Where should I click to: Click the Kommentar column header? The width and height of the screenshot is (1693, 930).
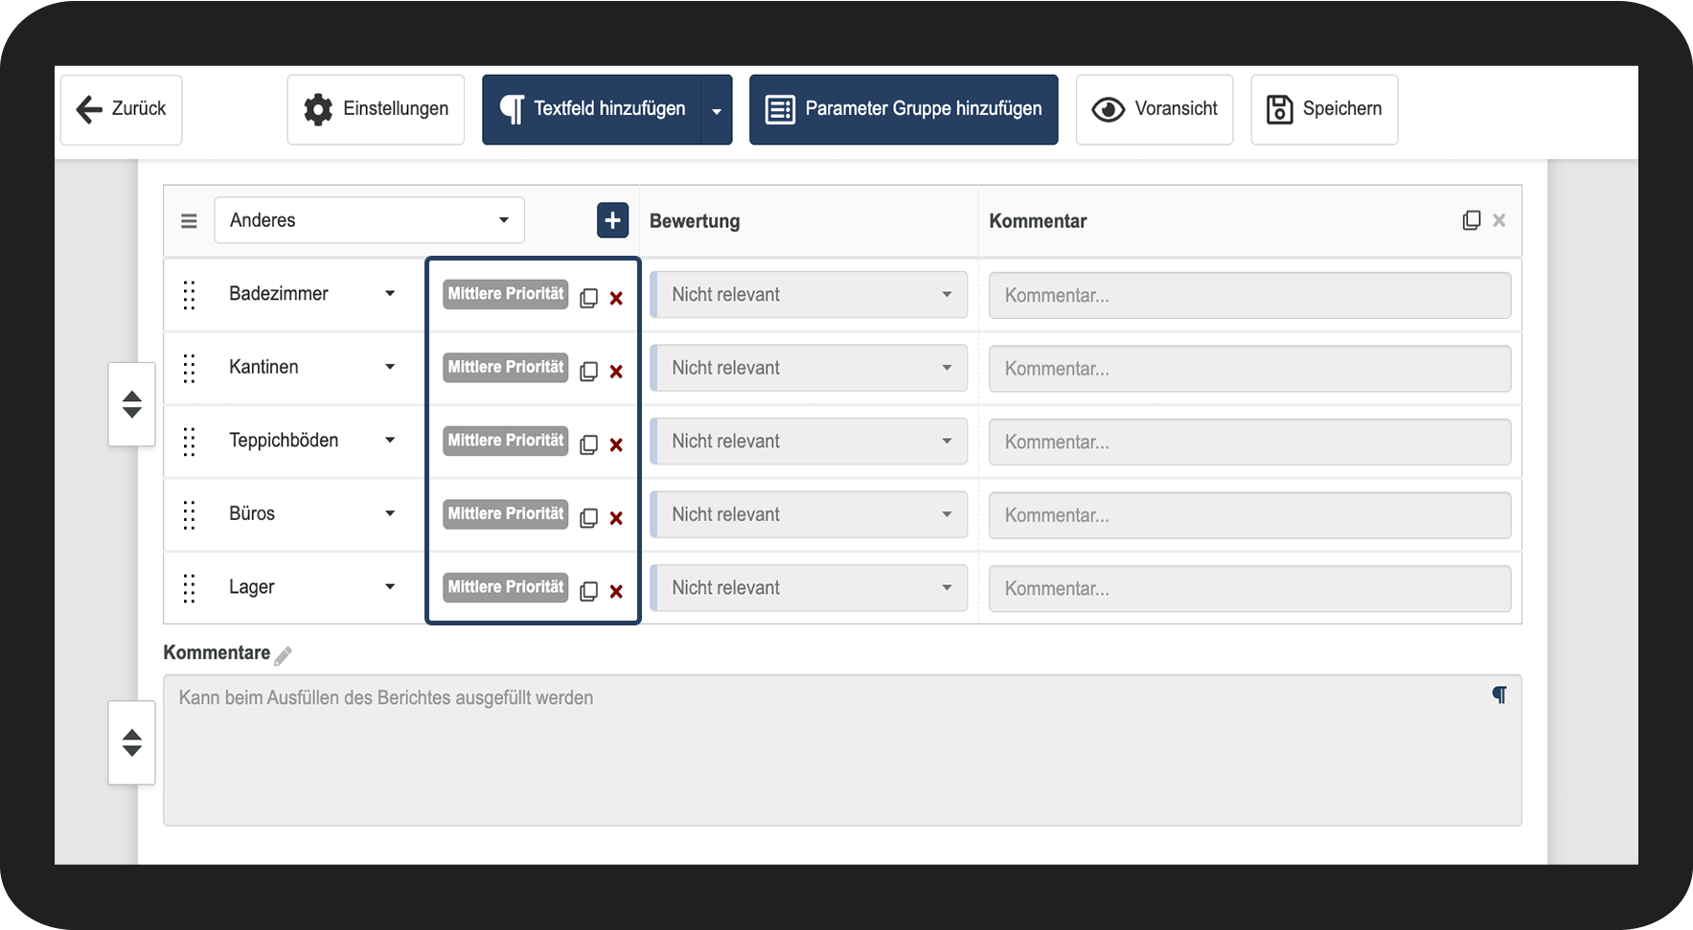1038,221
